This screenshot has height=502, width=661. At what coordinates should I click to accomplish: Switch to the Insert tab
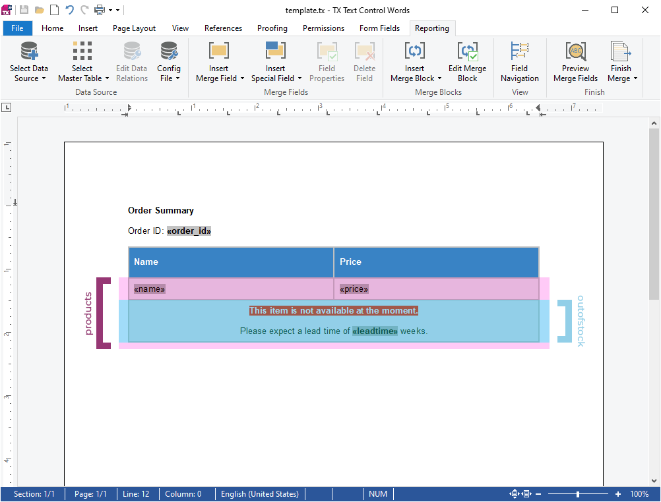tap(88, 28)
